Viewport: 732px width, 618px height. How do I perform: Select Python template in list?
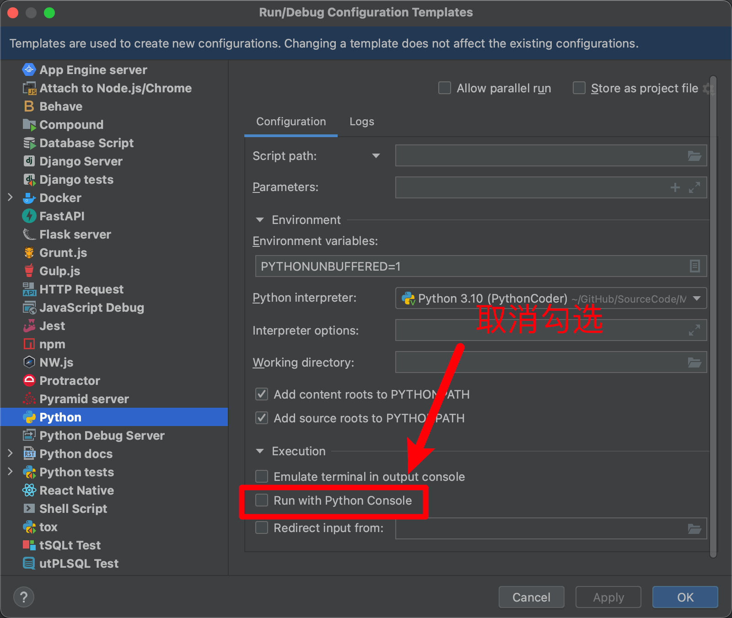point(114,417)
